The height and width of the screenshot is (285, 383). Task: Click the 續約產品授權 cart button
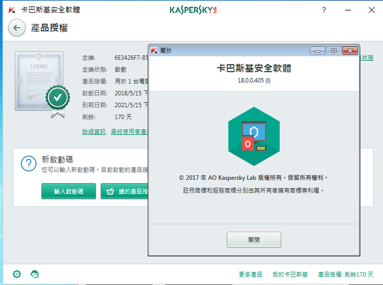tap(124, 191)
